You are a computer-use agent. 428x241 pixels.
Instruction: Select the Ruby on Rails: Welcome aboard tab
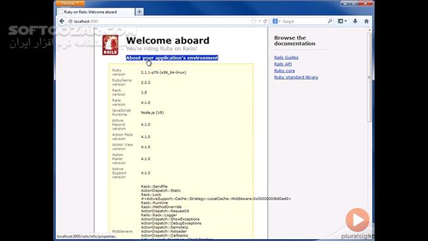click(95, 12)
